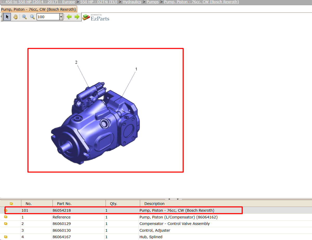The height and width of the screenshot is (240, 312).
Task: Add part 86054218 via its cart icon
Action: click(6, 210)
